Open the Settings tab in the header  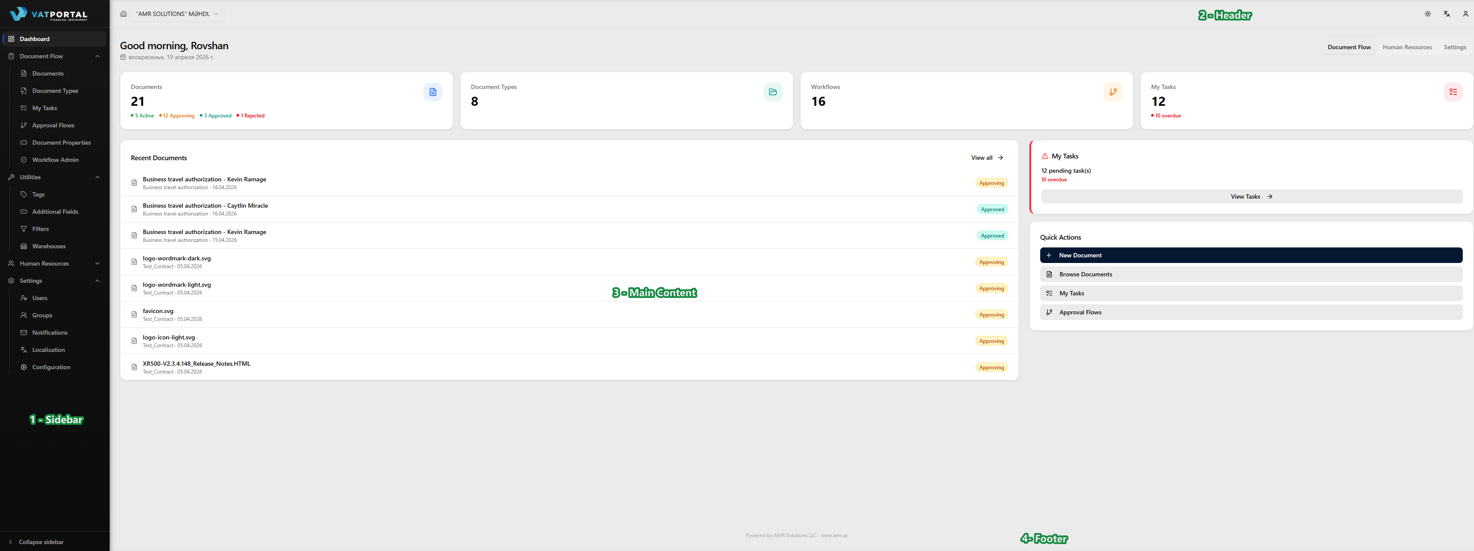(x=1455, y=47)
